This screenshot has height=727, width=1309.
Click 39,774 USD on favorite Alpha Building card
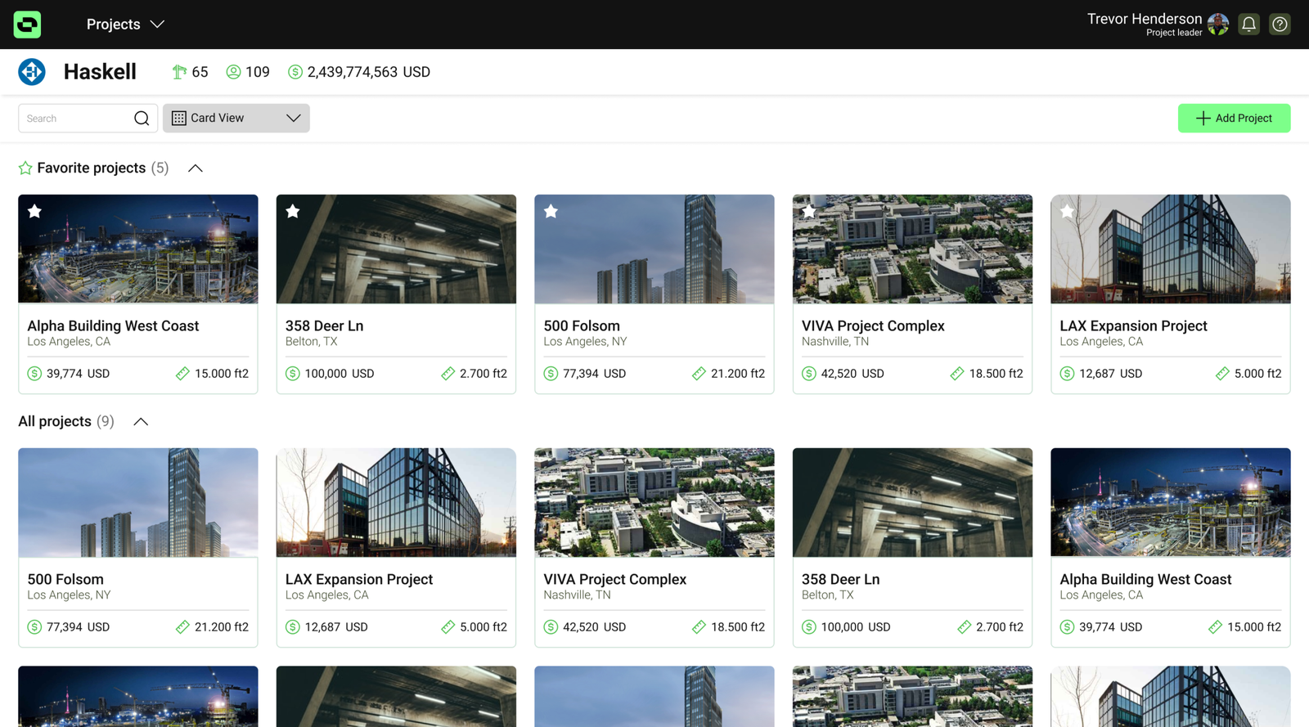(x=78, y=374)
